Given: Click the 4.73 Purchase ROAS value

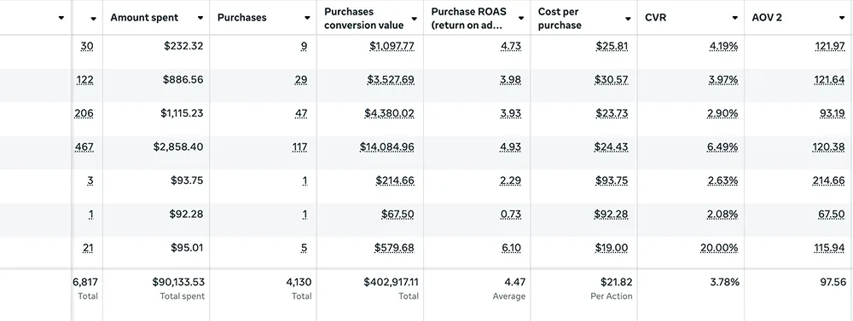Looking at the screenshot, I should (510, 46).
